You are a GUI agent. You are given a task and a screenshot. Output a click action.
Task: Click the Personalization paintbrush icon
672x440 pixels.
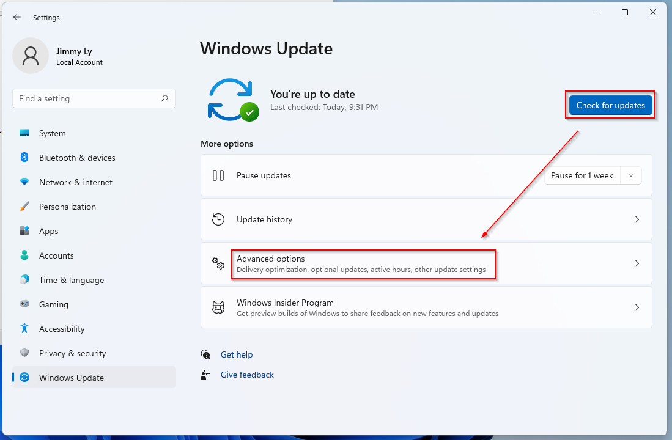24,206
